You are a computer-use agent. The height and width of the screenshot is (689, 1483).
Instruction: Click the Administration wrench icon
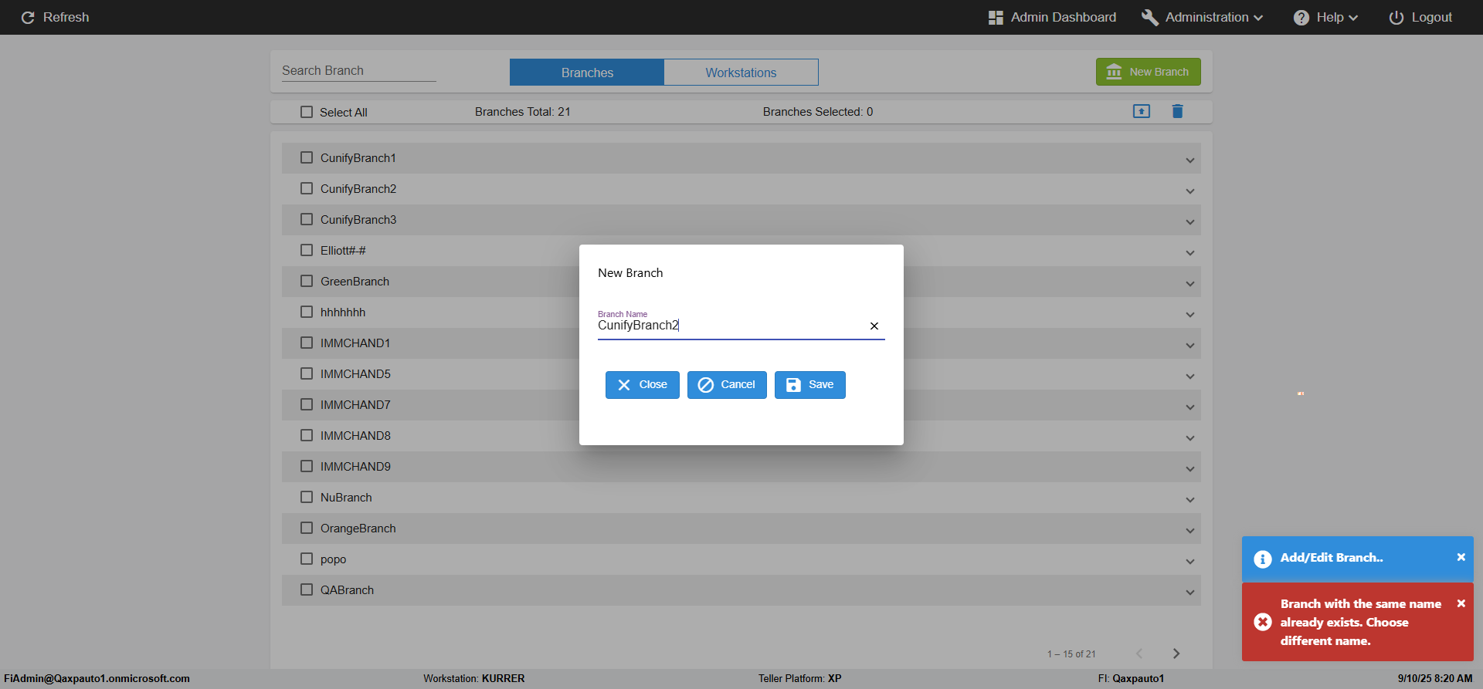[x=1150, y=17]
